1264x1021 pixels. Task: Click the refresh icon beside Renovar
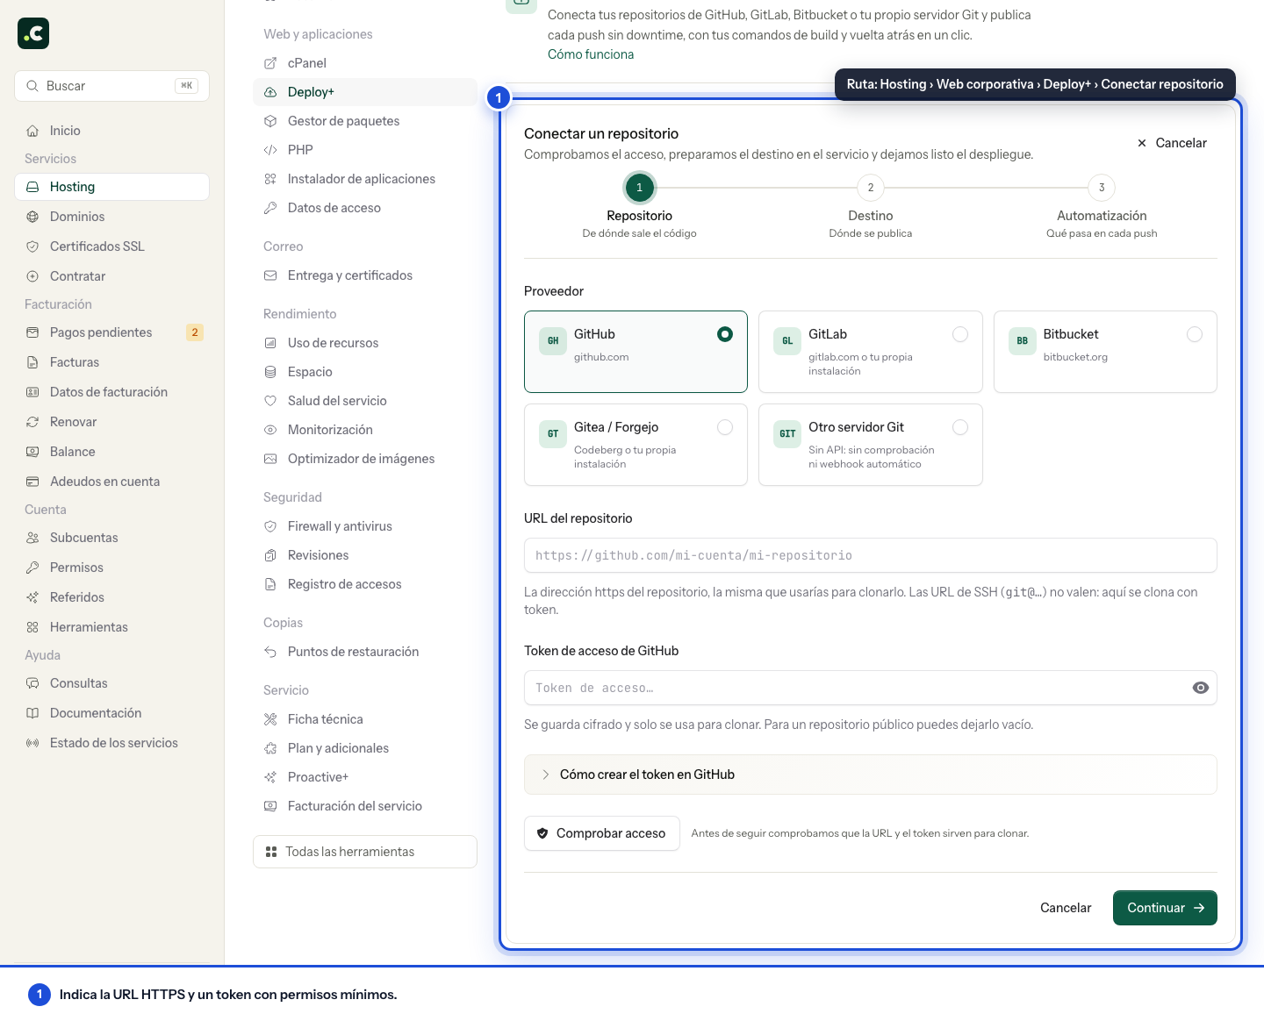[32, 422]
